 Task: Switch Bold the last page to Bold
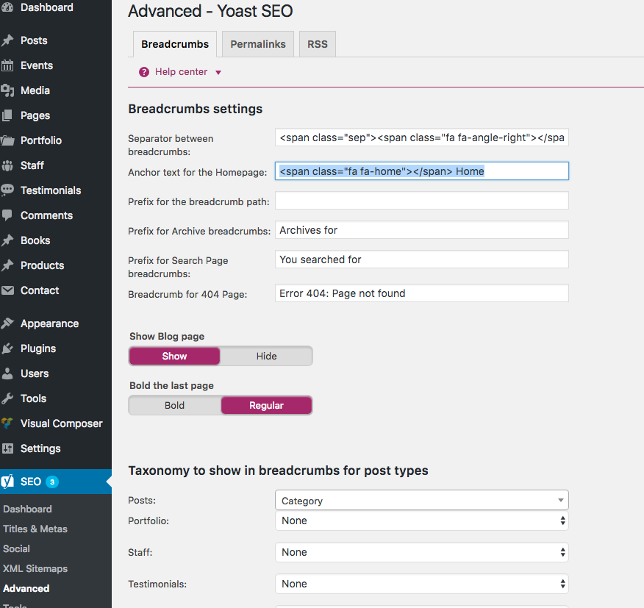click(x=174, y=405)
